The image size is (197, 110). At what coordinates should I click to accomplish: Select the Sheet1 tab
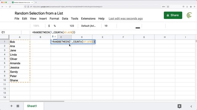32,106
